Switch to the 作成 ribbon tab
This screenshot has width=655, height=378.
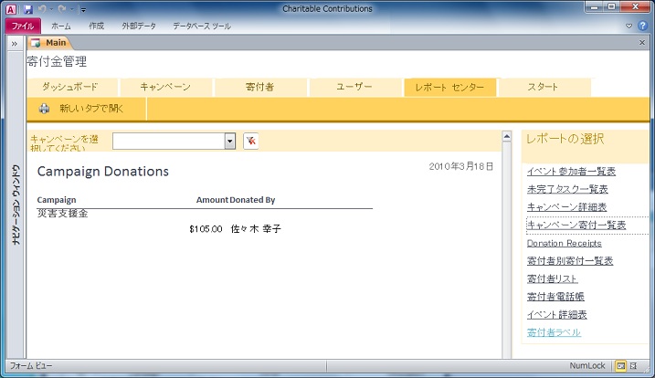(96, 26)
